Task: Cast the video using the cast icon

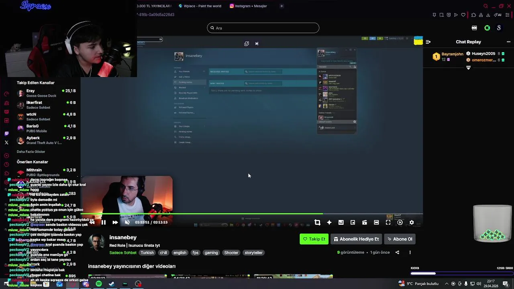Action: pos(365,222)
